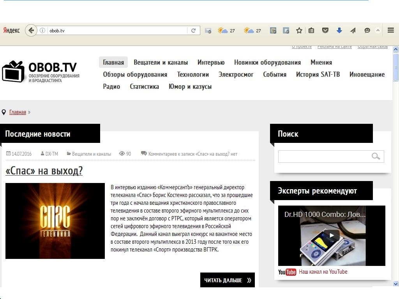Open the «Спас» на выход? article headline

[x=44, y=171]
